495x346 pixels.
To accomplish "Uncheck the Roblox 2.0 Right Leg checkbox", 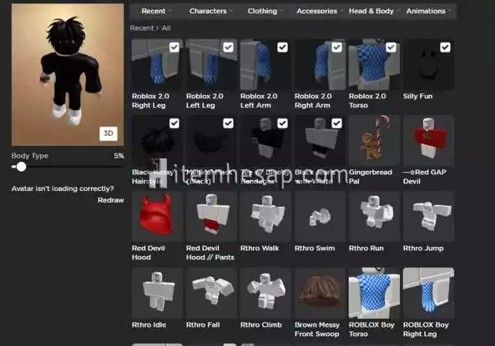I will (x=174, y=47).
